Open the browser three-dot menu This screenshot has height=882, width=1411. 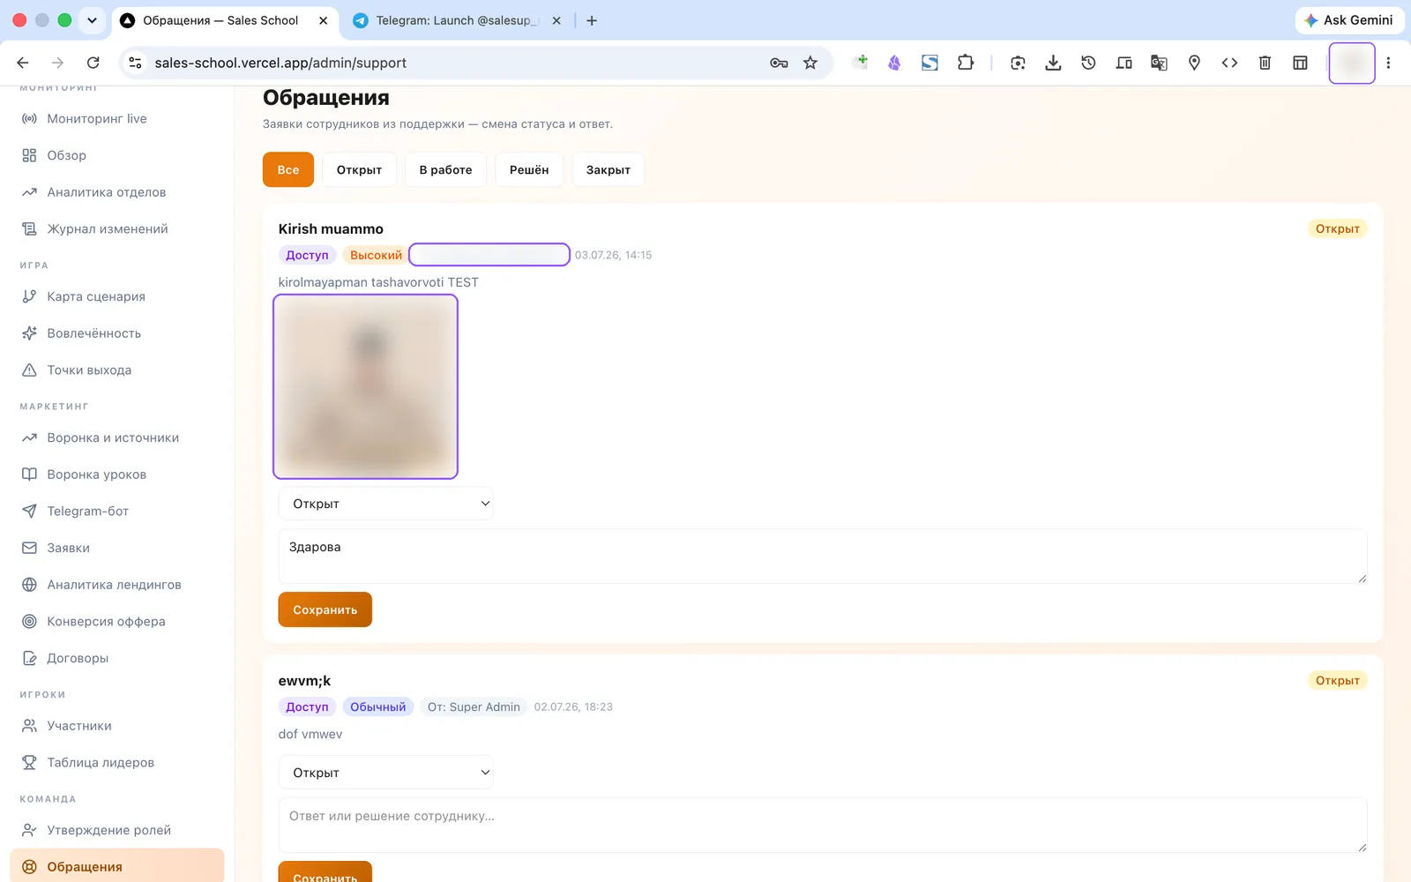(x=1388, y=63)
